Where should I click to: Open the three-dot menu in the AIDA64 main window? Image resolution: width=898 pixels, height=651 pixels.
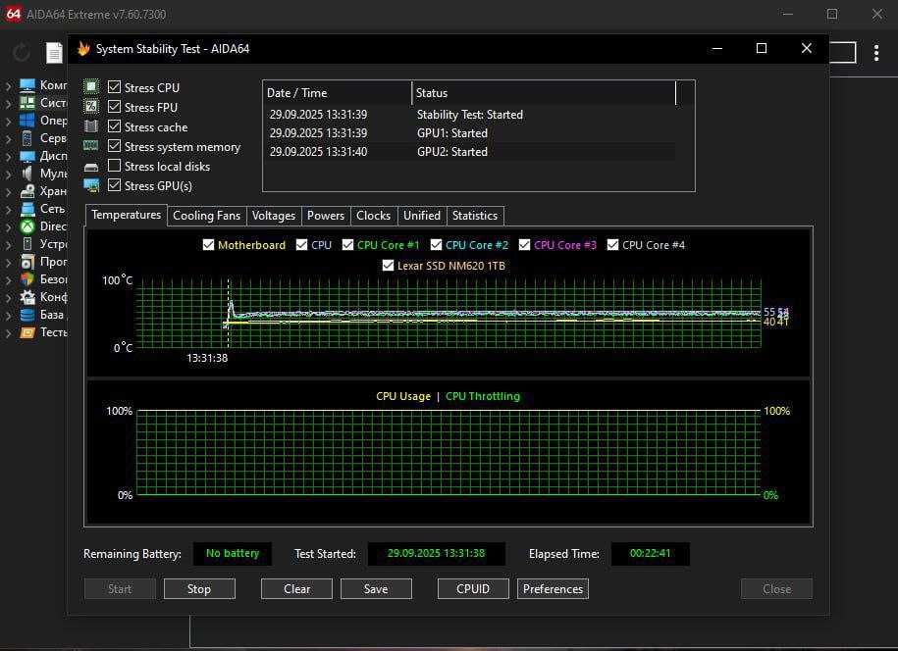[x=876, y=53]
